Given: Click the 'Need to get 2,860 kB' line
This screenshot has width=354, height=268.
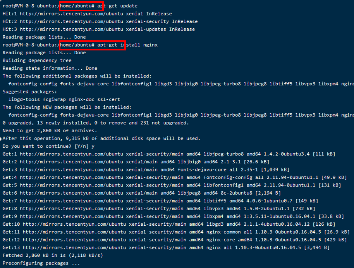Looking at the screenshot, I should 50,130.
